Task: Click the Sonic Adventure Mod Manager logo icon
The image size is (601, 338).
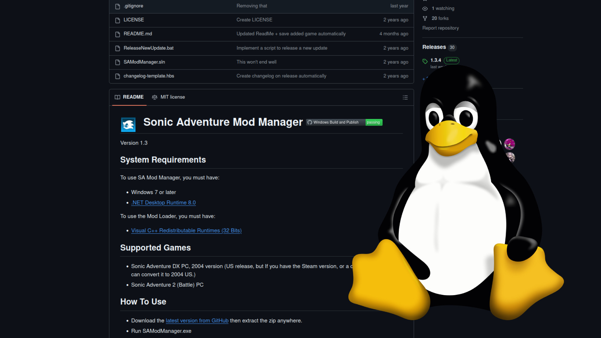Action: point(128,125)
